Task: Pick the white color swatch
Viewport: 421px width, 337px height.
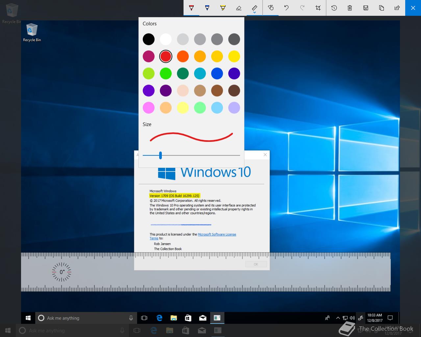Action: click(x=166, y=39)
